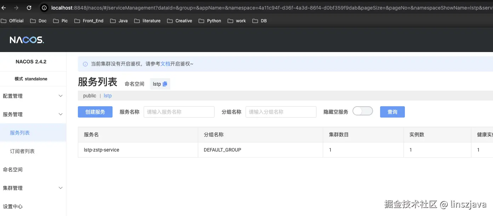Image resolution: width=493 pixels, height=216 pixels.
Task: Click the browser address bar URL
Action: point(271,8)
